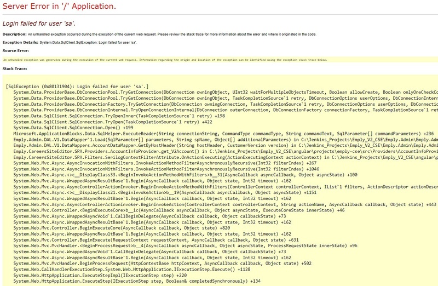This screenshot has height=286, width=438.
Task: Click the 'SqlConnection.TryOpen(TaskCompletionSource`1 retry) +422' line
Action: [x=113, y=122]
